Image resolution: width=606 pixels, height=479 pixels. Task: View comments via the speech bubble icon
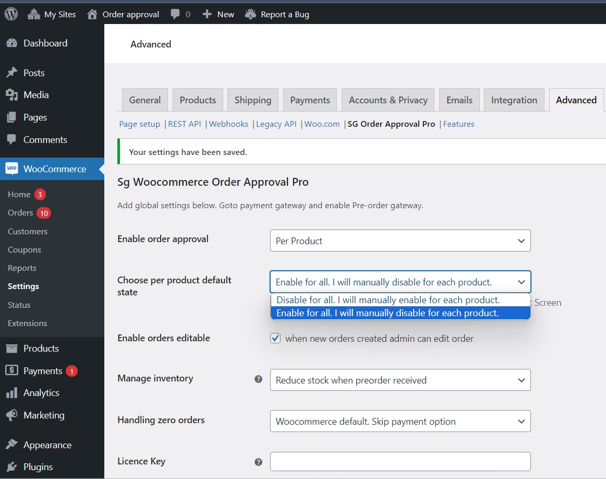pyautogui.click(x=174, y=14)
